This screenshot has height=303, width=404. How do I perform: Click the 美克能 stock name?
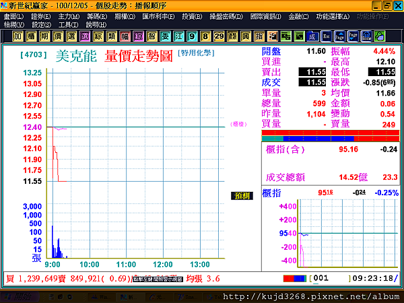tap(76, 56)
